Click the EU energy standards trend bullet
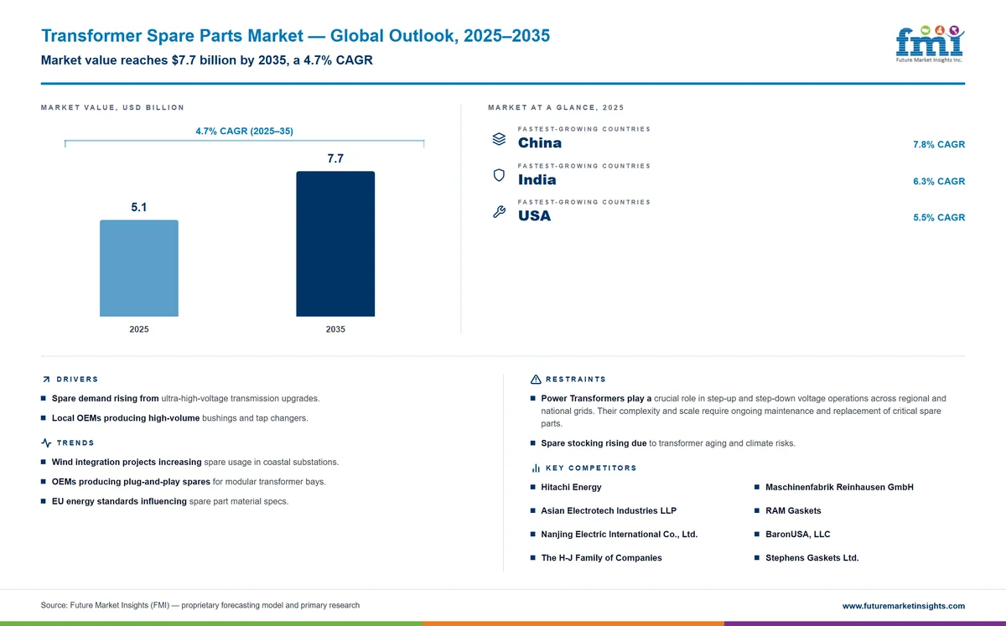Screen dimensions: 1006x626 (x=170, y=501)
